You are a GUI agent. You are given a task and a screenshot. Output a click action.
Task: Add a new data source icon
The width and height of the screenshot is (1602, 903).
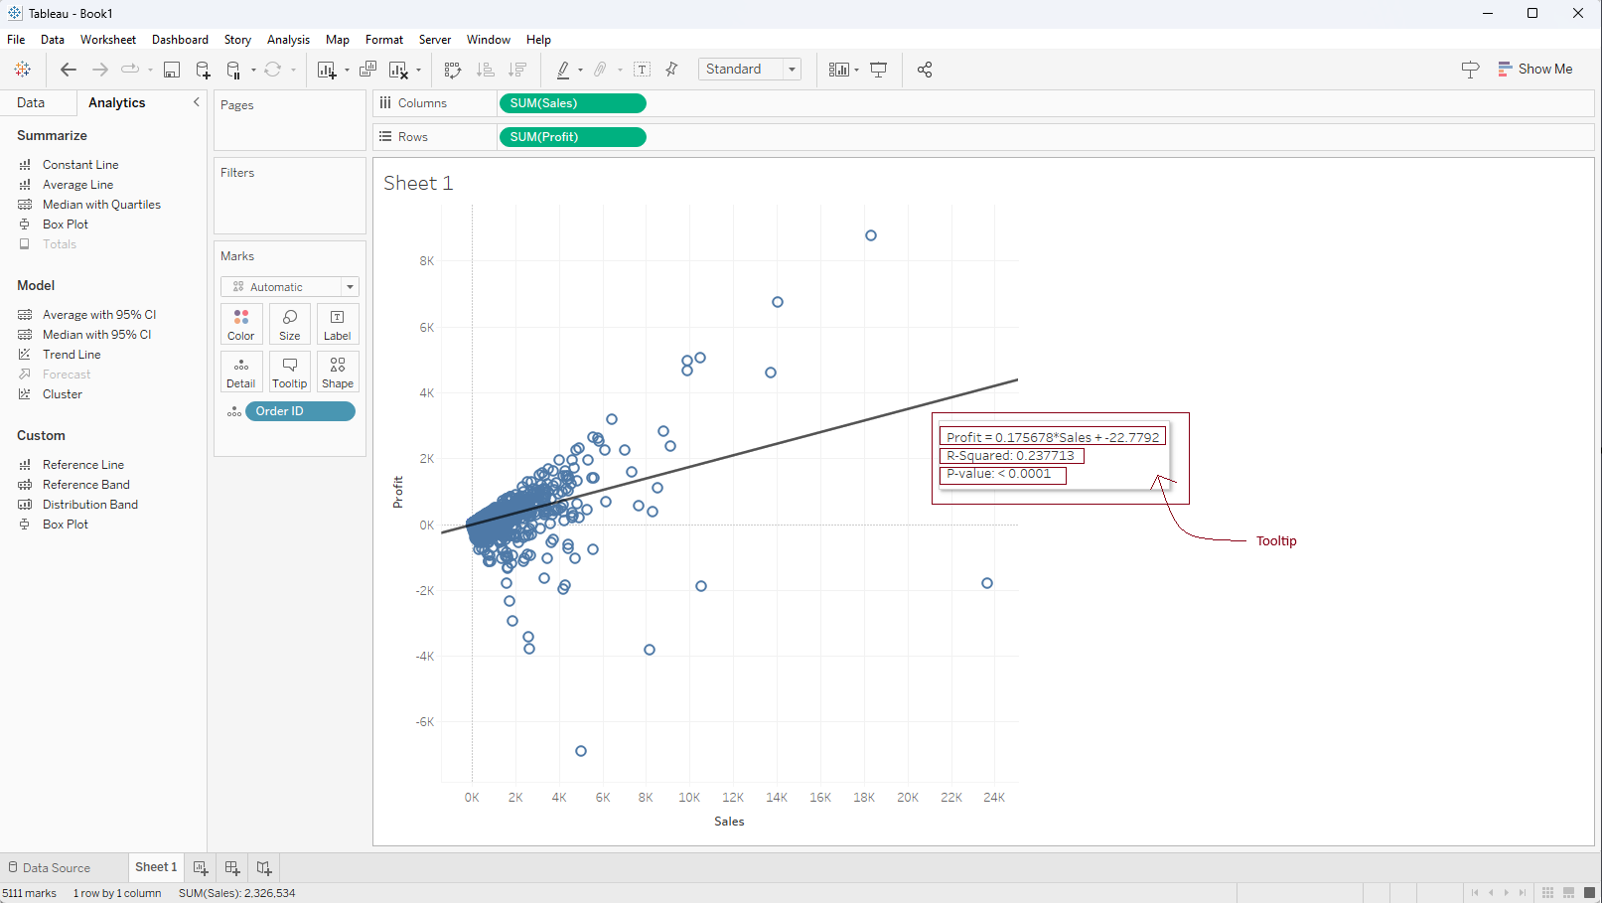point(203,70)
